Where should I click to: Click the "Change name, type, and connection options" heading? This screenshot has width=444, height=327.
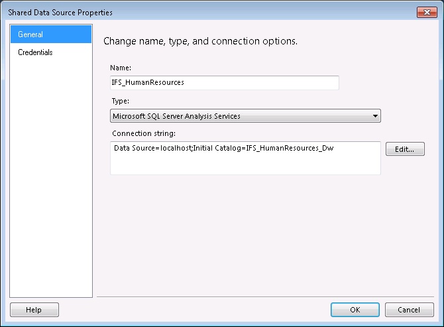click(201, 41)
